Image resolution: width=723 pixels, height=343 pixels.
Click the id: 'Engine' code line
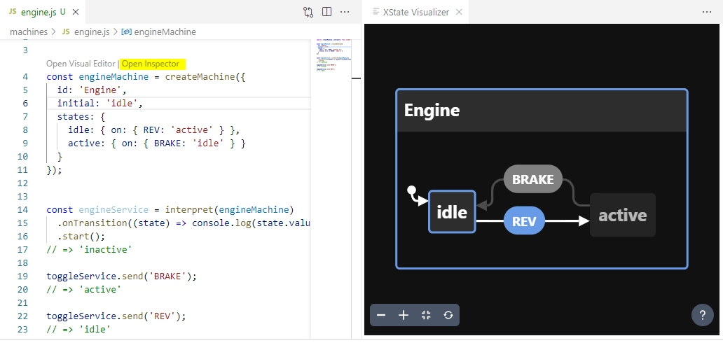[92, 90]
